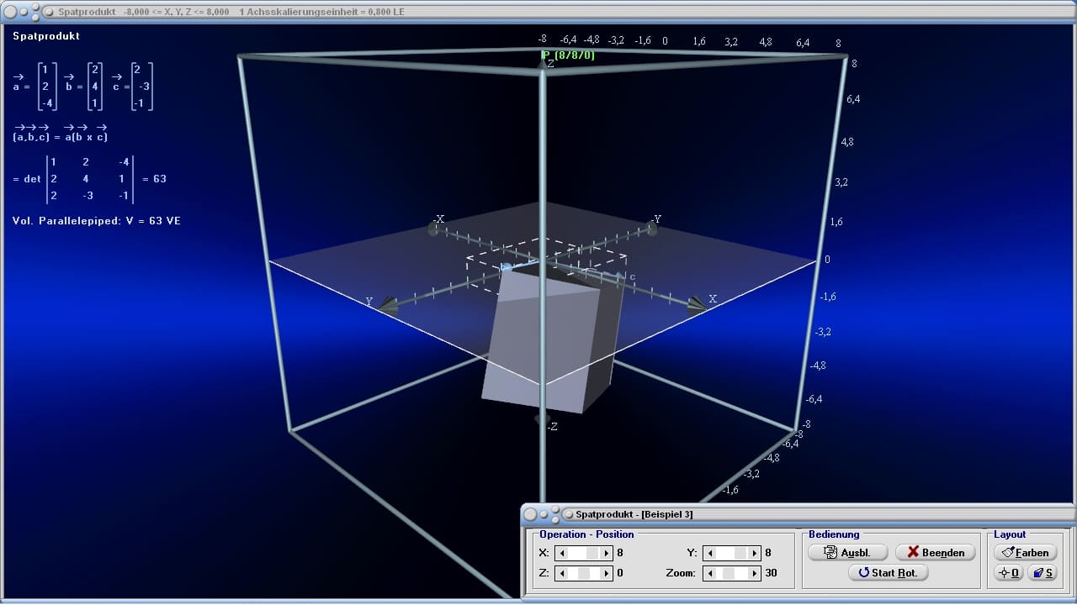Click the Spatprodukt Beispiel 3 title bar

pyautogui.click(x=798, y=513)
